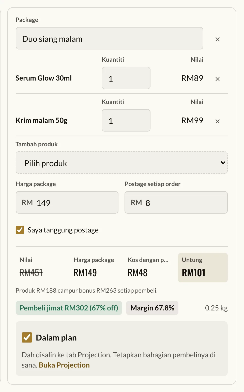Click the Kos dengan p... RM48 value
Image resolution: width=244 pixels, height=392 pixels.
(x=138, y=273)
